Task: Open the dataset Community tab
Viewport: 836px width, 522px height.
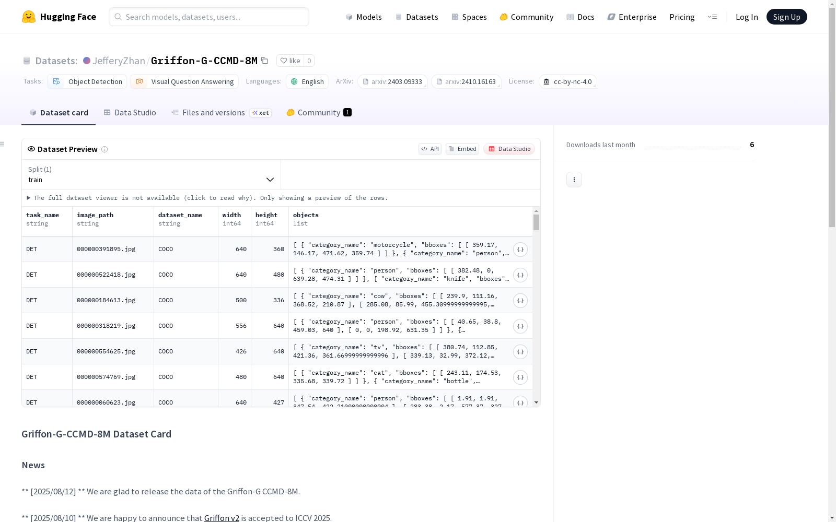Action: [x=319, y=113]
